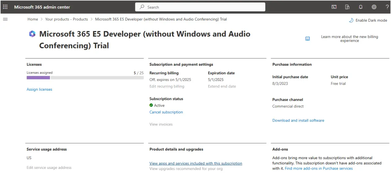
Task: Open the help question mark icon
Action: (x=387, y=7)
